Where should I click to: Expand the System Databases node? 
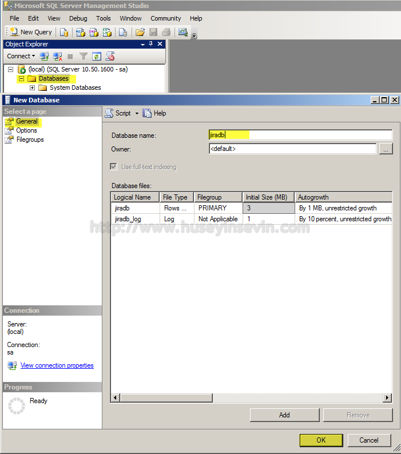tap(32, 87)
